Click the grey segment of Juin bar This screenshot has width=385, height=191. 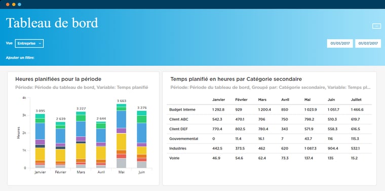tap(142, 165)
